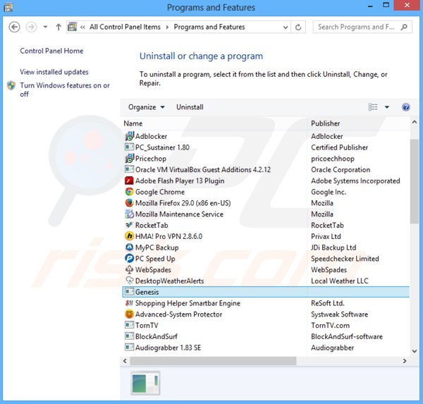Select the 'Adobe Systems Incorporated' publisher cell
The width and height of the screenshot is (423, 404).
(355, 180)
